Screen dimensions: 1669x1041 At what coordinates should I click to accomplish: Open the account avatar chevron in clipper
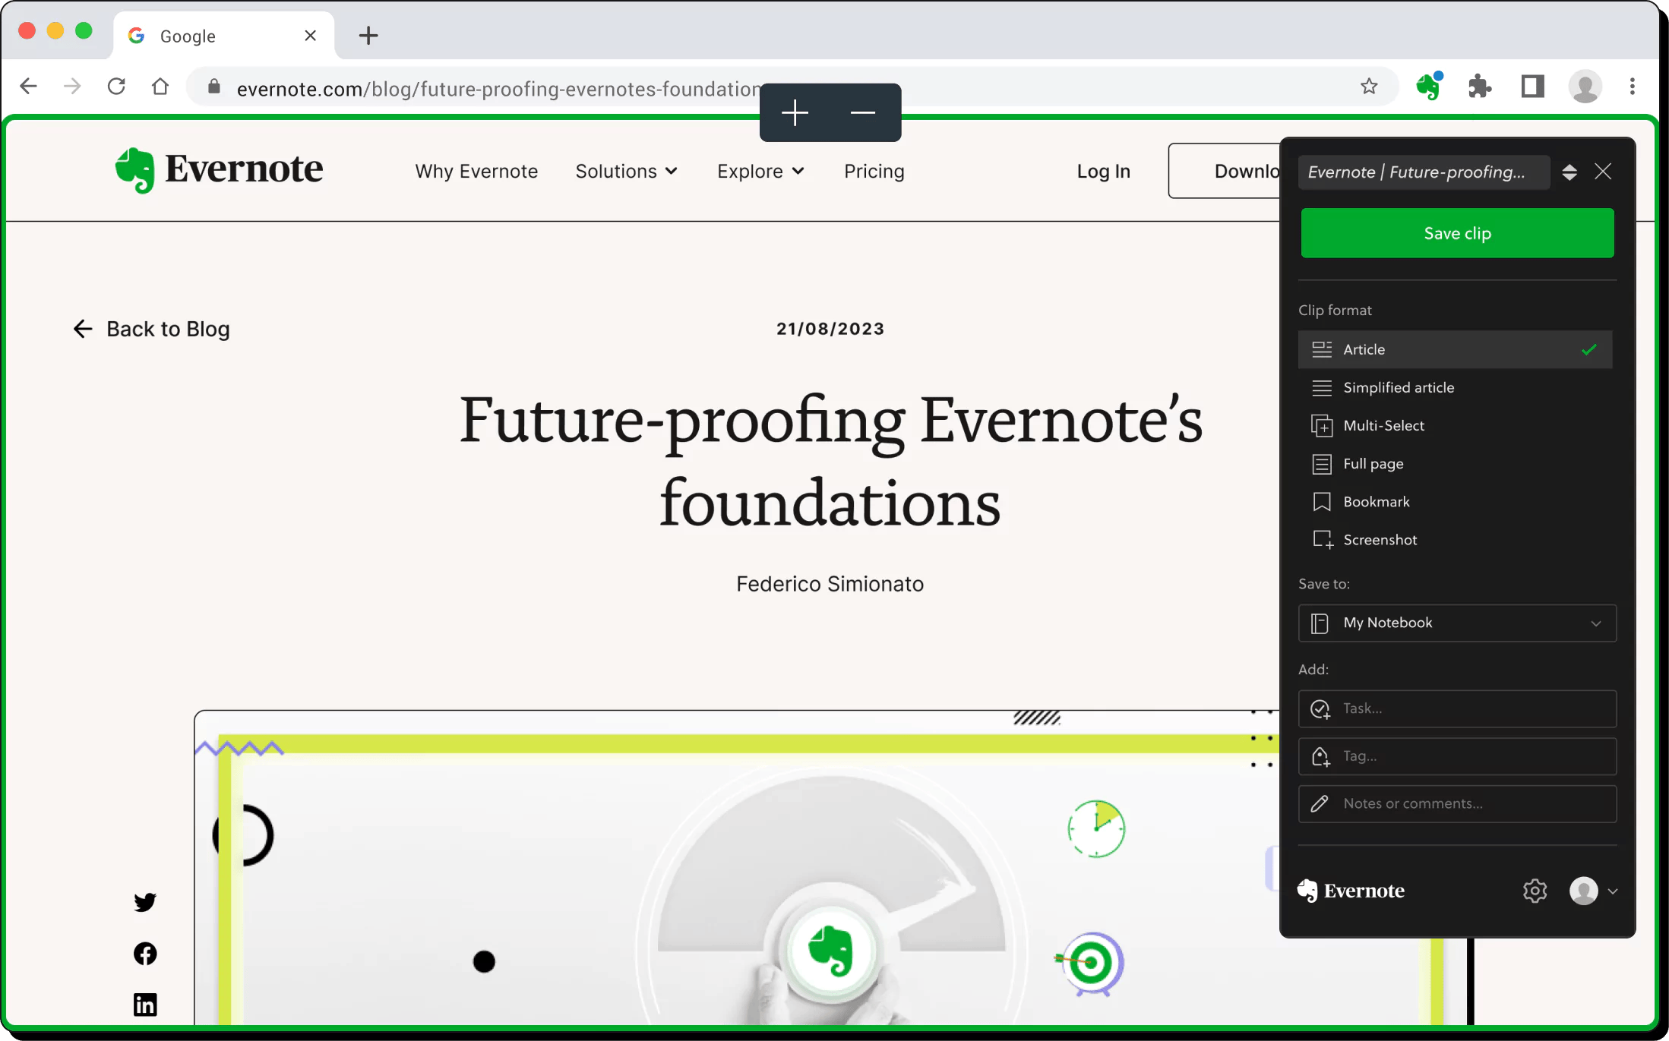[x=1614, y=891]
